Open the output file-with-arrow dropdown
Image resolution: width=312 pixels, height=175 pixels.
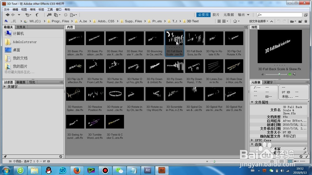coord(73,15)
